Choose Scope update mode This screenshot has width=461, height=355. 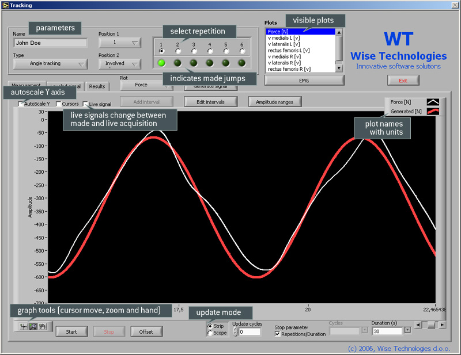(x=210, y=333)
